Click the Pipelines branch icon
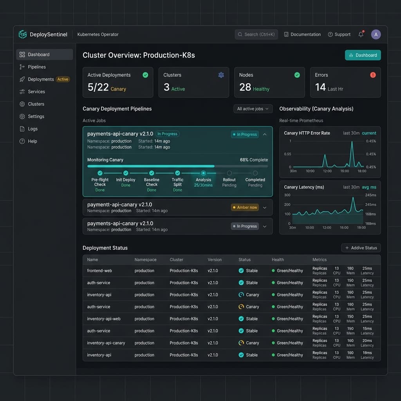Screen dimensions: 401x401 click(22, 67)
